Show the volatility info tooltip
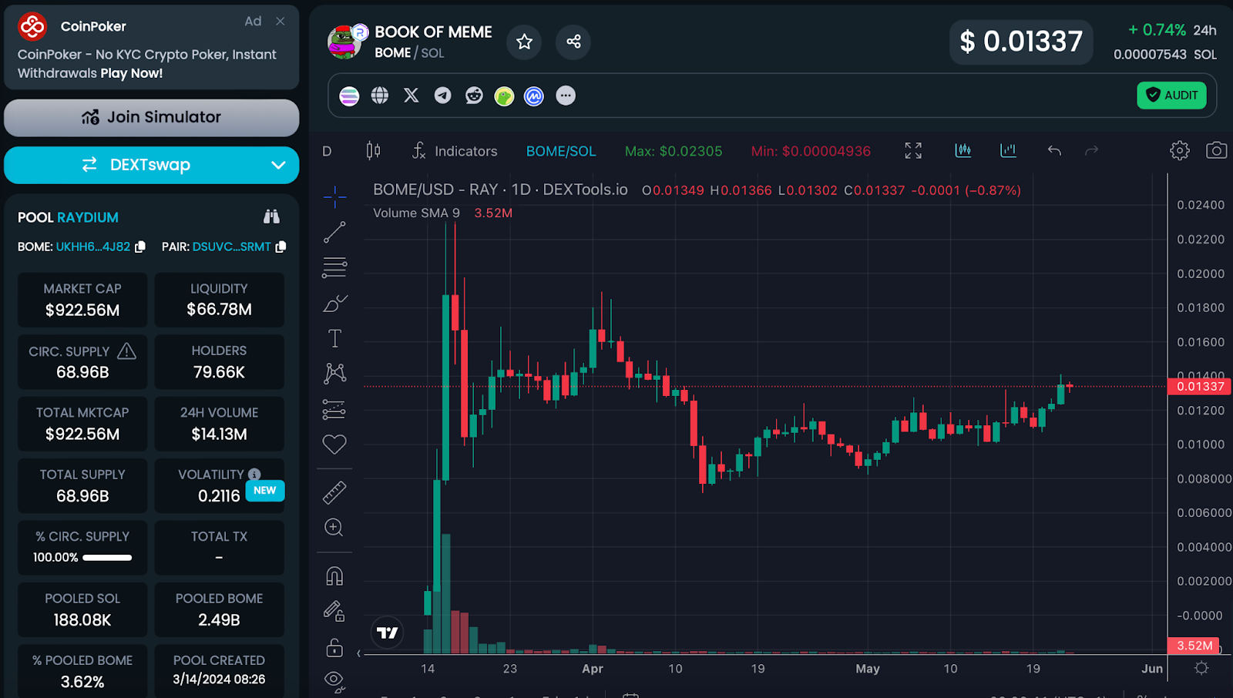 (x=254, y=475)
